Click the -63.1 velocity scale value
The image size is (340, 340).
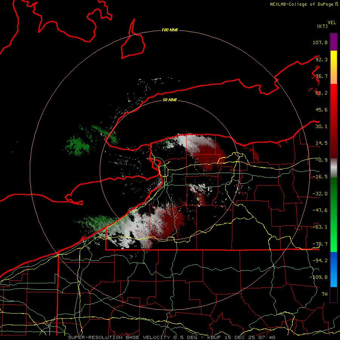(320, 227)
